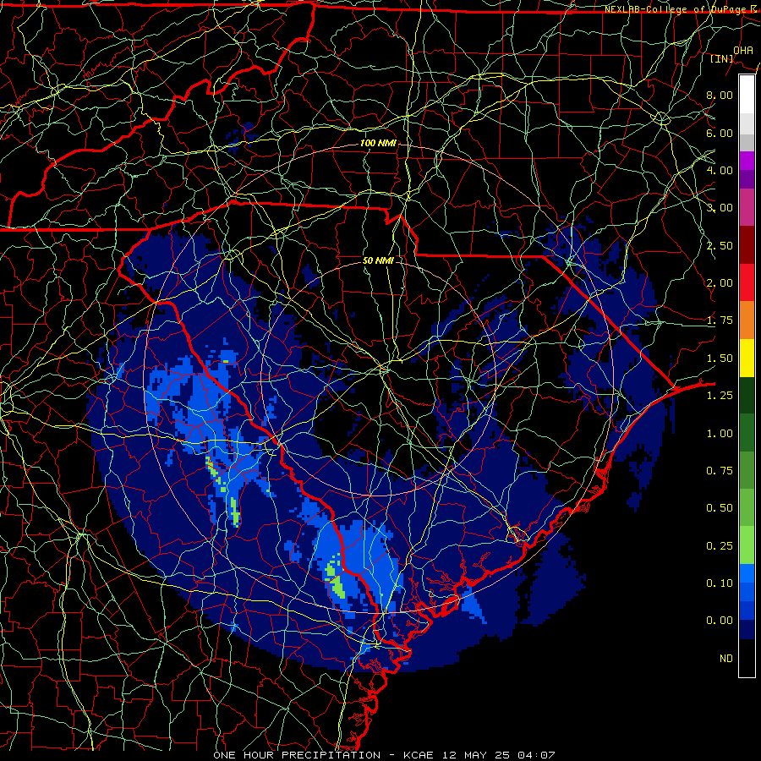Click the orange color swatch in legend
Viewport: 761px width, 761px height.
[747, 320]
